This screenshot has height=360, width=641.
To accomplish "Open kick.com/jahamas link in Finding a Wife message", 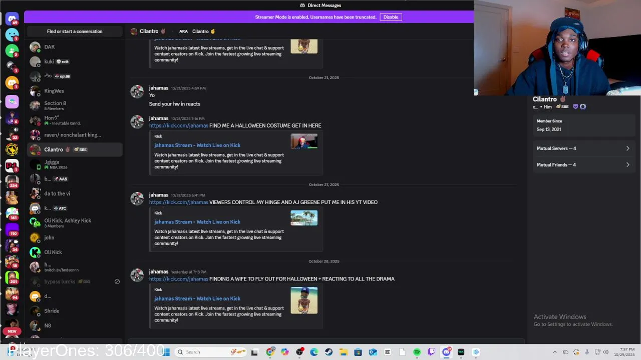I will (178, 279).
